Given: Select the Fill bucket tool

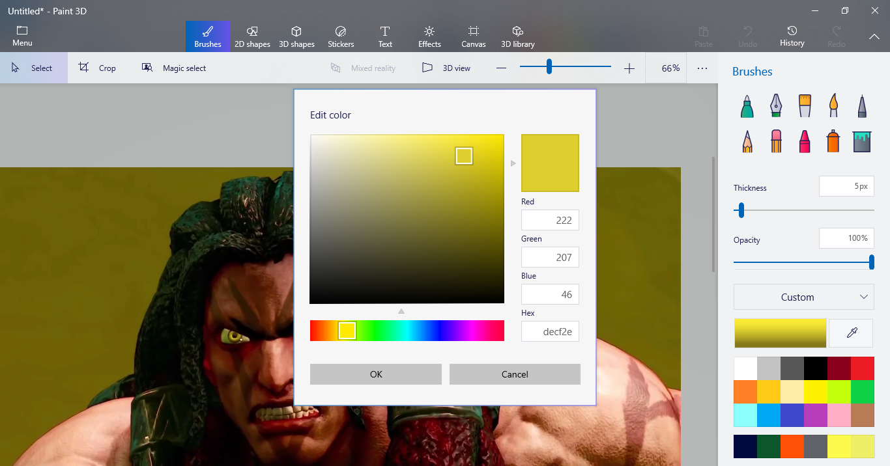Looking at the screenshot, I should click(x=861, y=141).
